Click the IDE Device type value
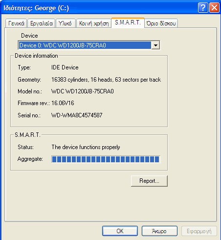 coord(65,67)
